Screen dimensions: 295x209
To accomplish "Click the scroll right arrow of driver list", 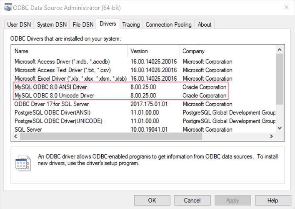I will (271, 136).
